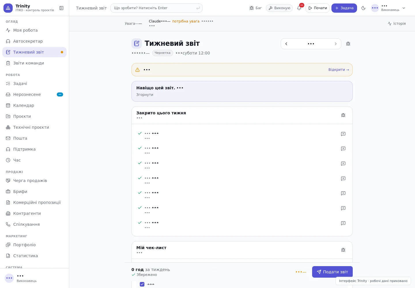Open Моя робота in sidebar
Image resolution: width=415 pixels, height=288 pixels.
[34, 30]
